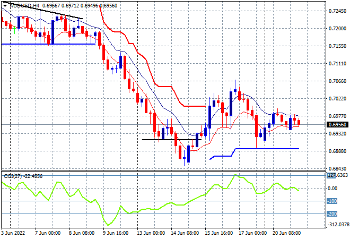Select the blue step line near 0.6888
Screen dimensions: 350x239
(265, 149)
